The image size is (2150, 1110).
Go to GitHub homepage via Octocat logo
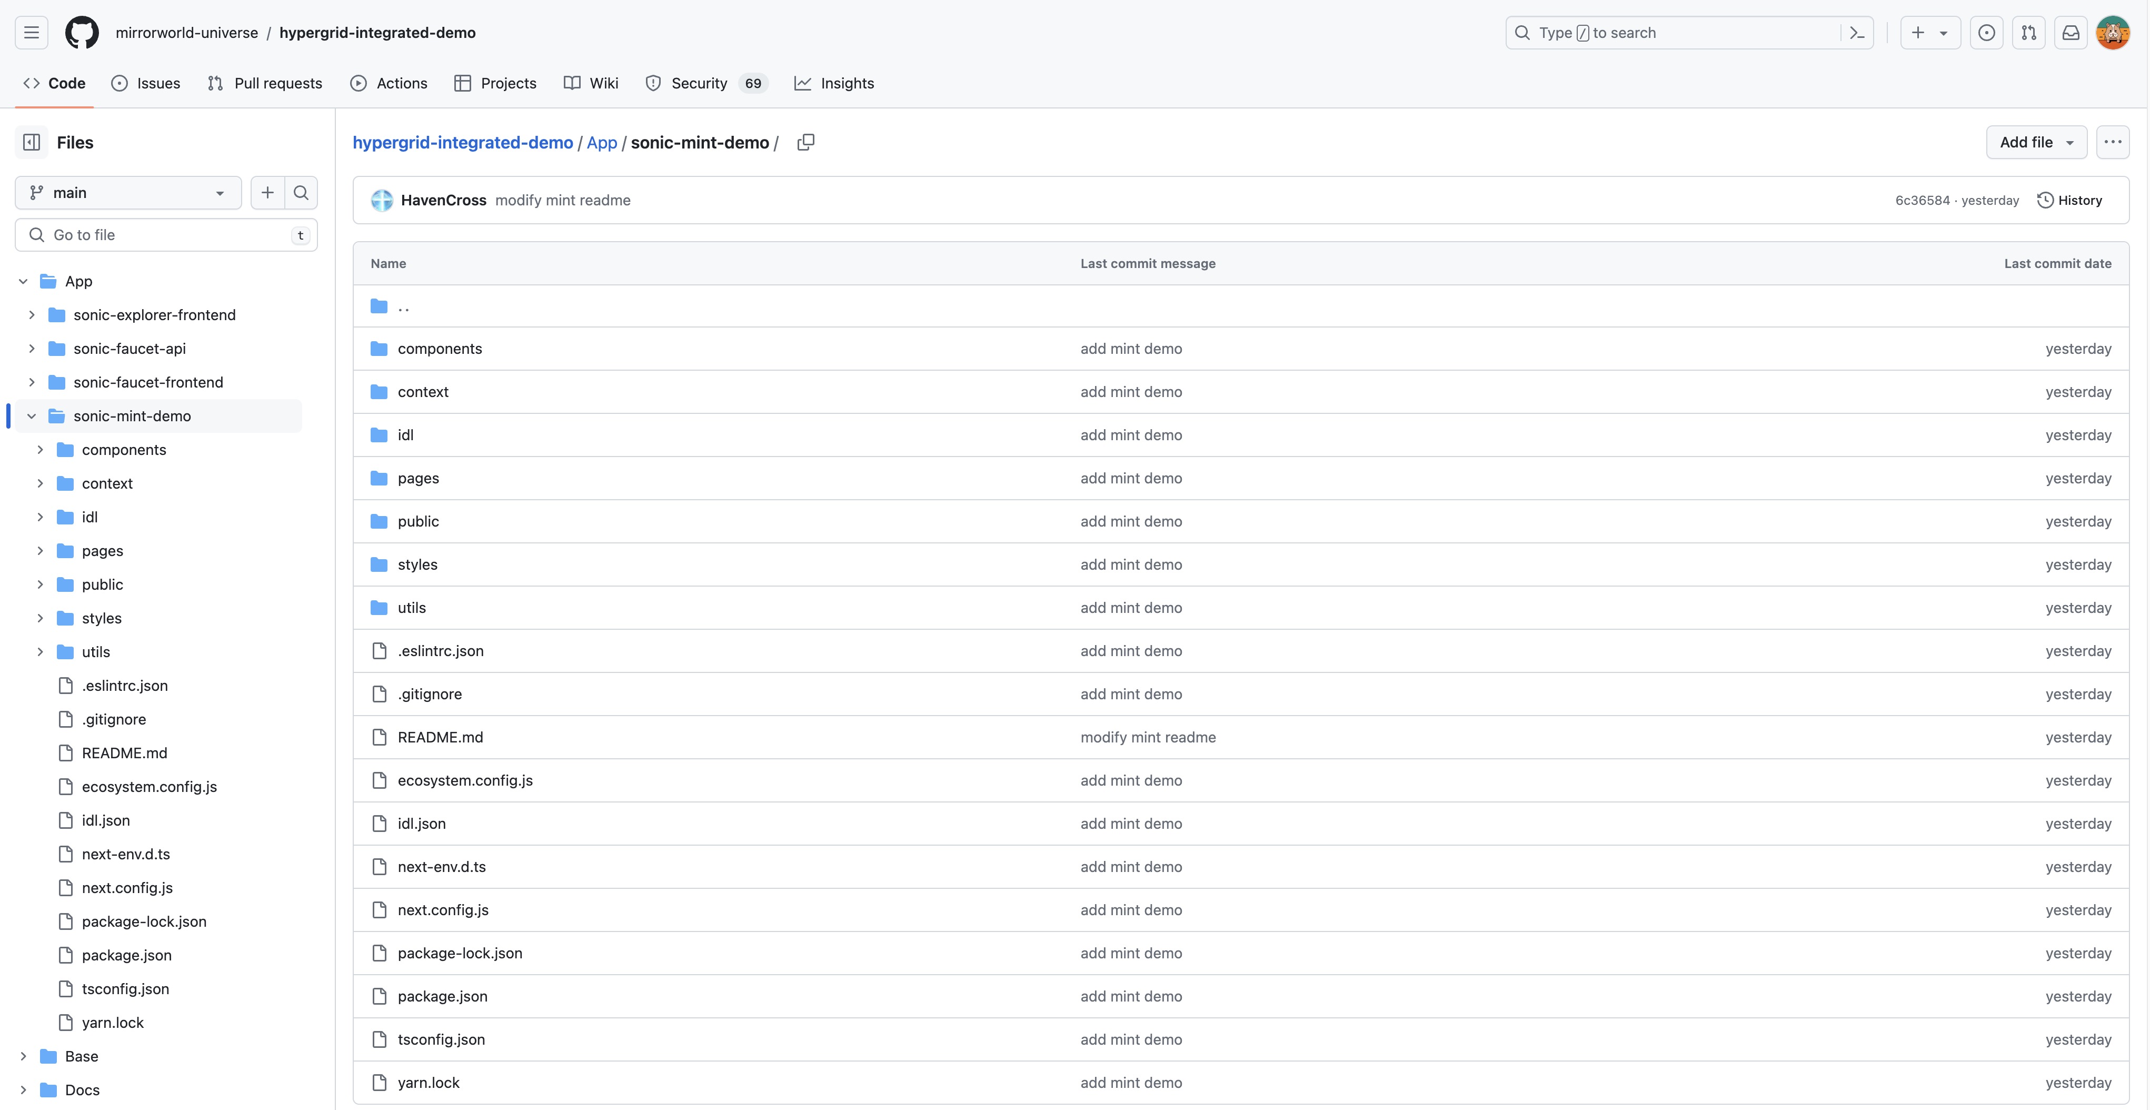click(x=82, y=33)
